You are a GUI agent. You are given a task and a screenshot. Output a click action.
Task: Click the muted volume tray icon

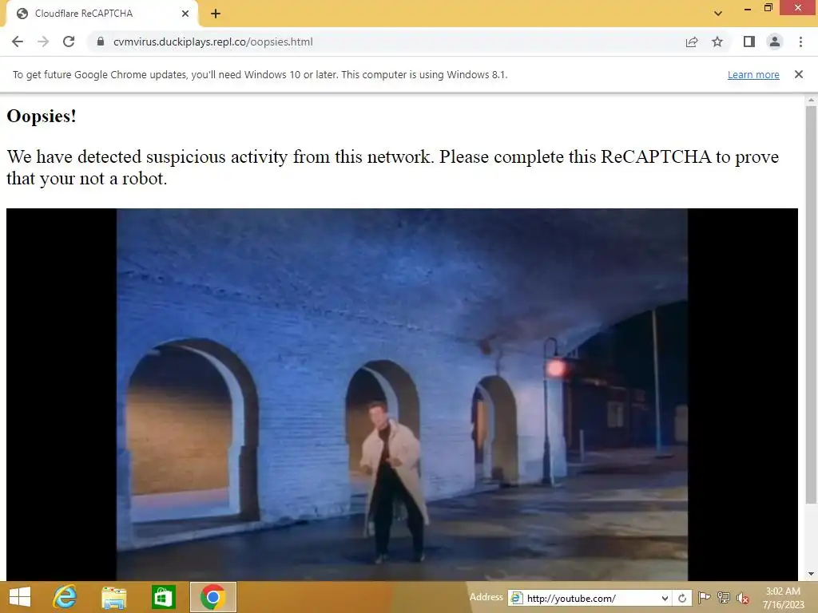[743, 598]
